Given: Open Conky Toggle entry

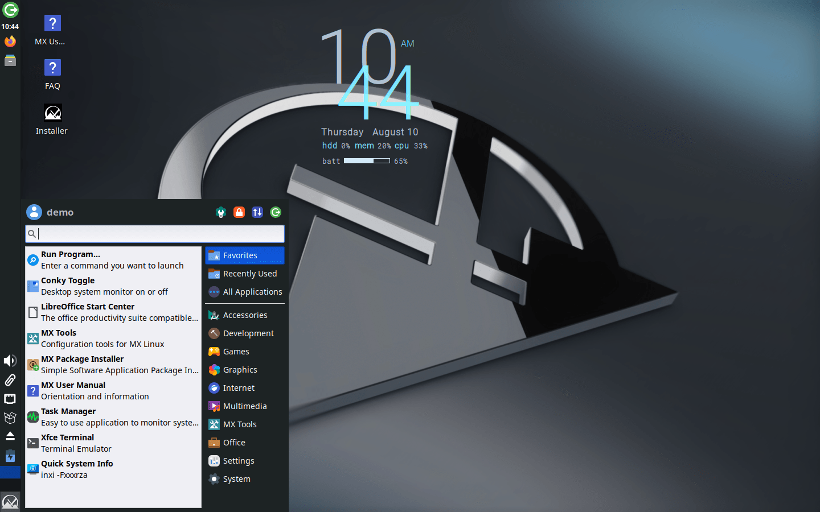Looking at the screenshot, I should tap(113, 286).
